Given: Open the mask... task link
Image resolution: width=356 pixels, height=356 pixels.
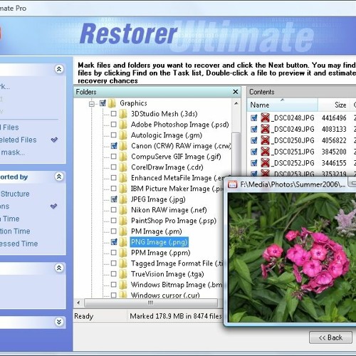Looking at the screenshot, I should coord(13,152).
